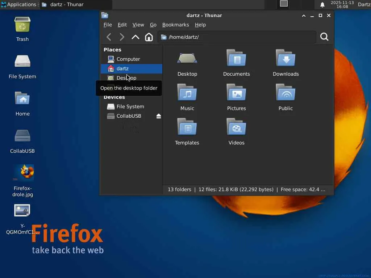This screenshot has height=278, width=371.
Task: Open the File menu
Action: 108,25
